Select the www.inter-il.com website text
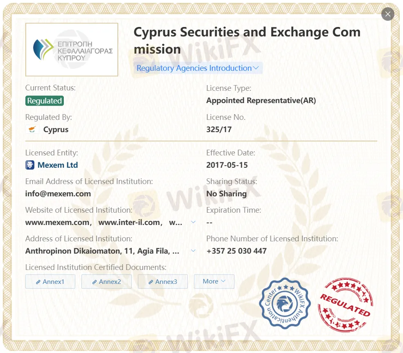The width and height of the screenshot is (403, 353). tap(129, 222)
